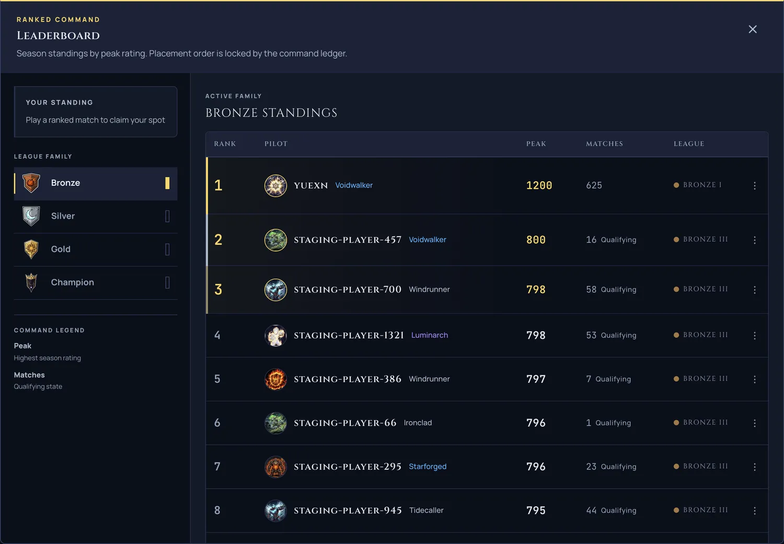
Task: Click the Luminarch class tag
Action: (430, 335)
